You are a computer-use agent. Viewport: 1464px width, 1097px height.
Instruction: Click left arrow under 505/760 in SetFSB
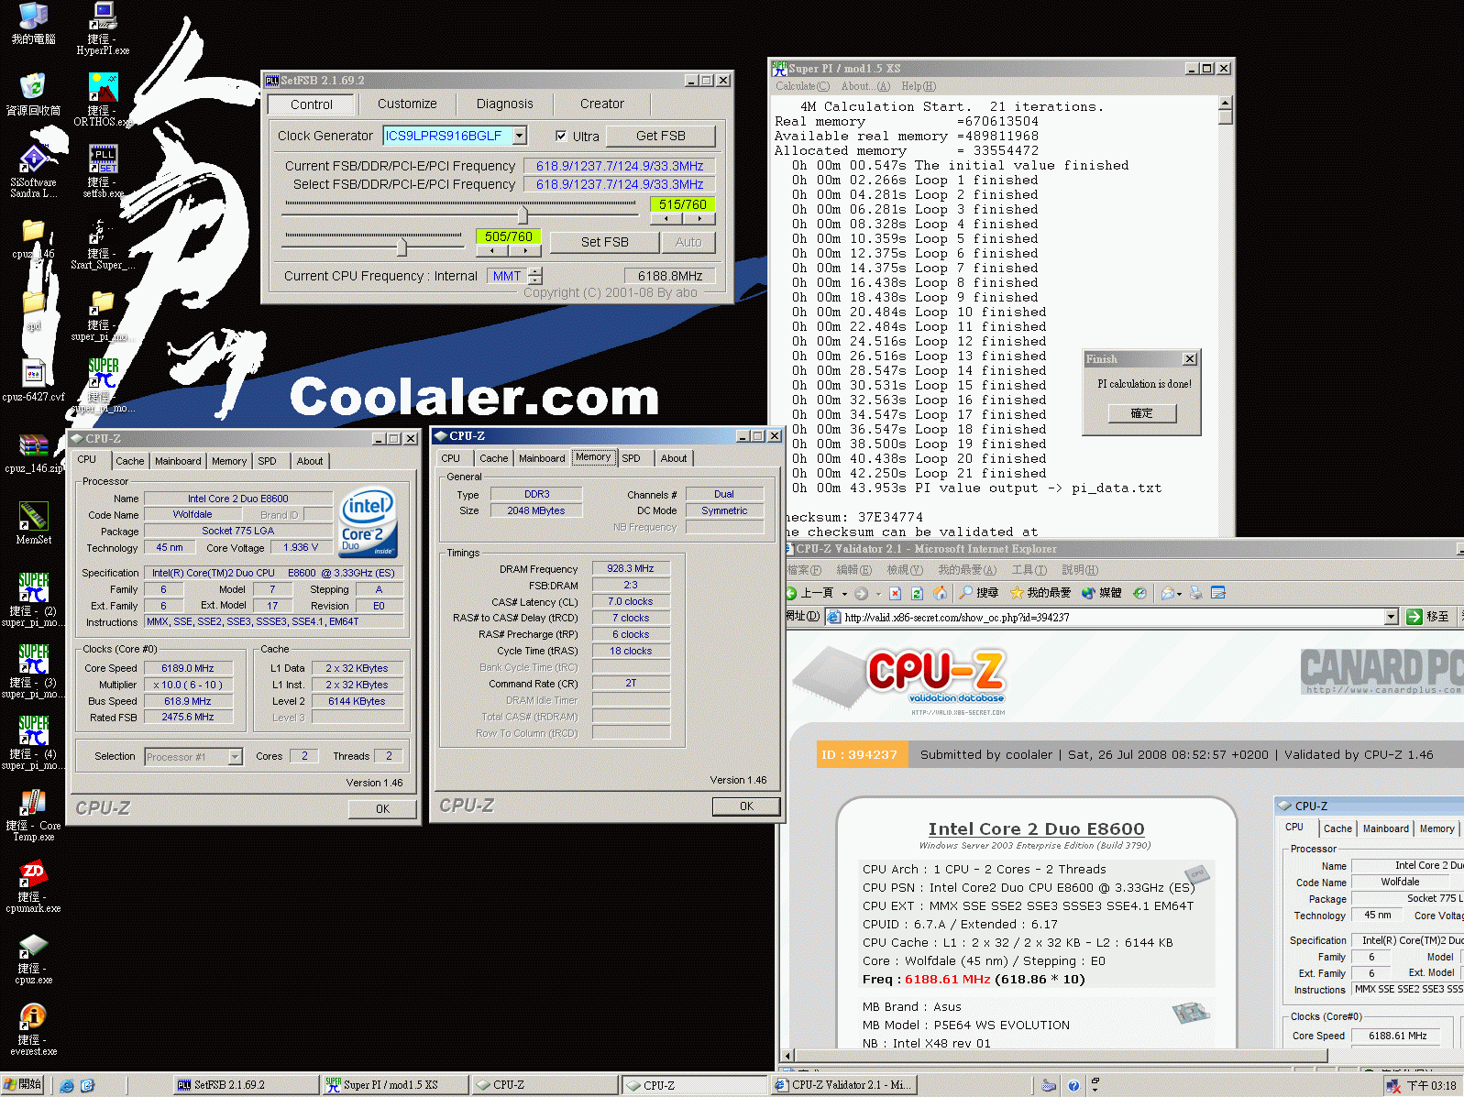click(x=492, y=250)
